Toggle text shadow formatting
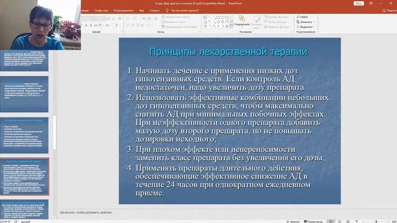The height and width of the screenshot is (223, 397). point(91,25)
